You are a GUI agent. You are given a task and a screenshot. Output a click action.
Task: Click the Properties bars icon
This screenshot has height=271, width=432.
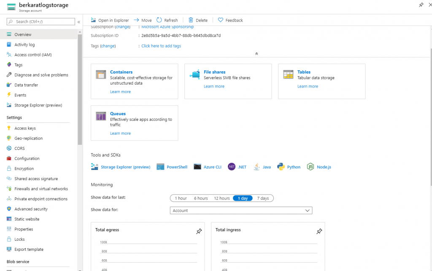pyautogui.click(x=9, y=229)
